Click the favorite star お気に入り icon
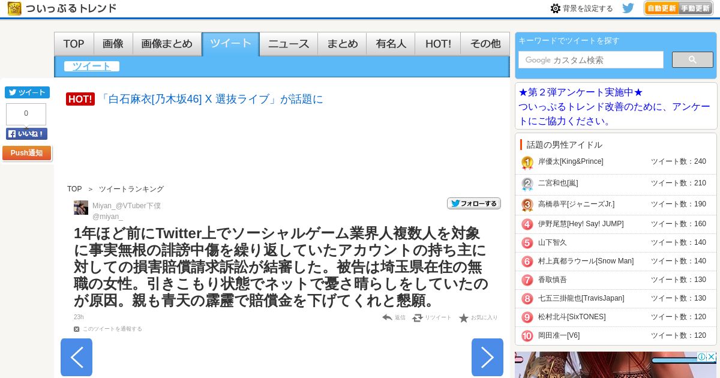 tap(464, 318)
